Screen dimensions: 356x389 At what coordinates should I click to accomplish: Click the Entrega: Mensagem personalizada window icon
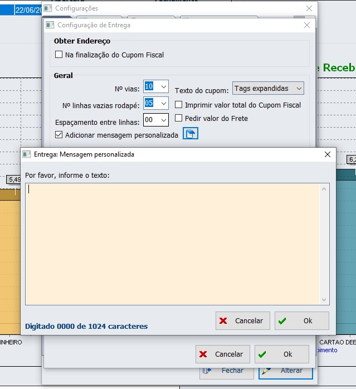point(26,154)
